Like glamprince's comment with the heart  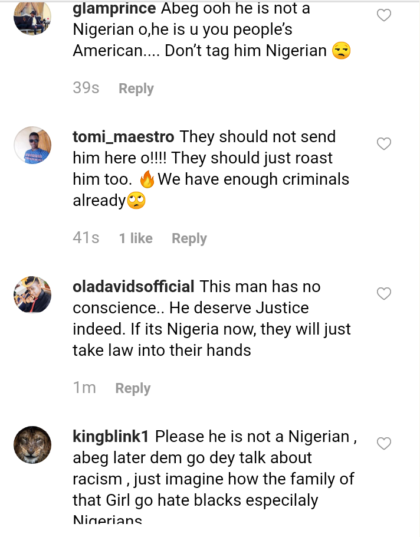click(384, 16)
